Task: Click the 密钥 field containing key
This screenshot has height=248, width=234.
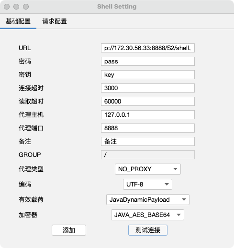Action: [x=148, y=74]
